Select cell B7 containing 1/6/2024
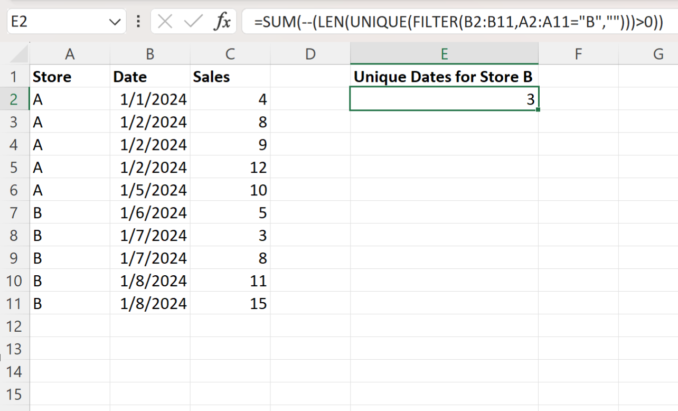This screenshot has height=411, width=678. pyautogui.click(x=150, y=212)
